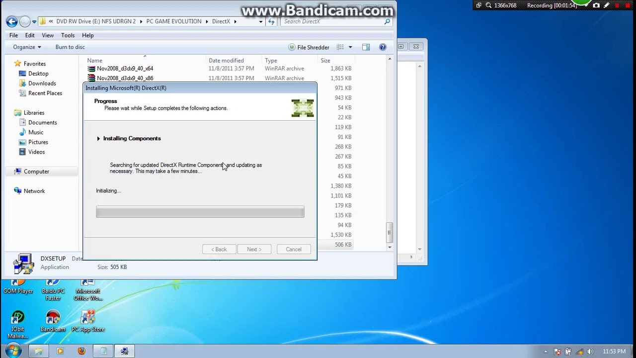Expand breadcrumb arrow after DirectX

pos(235,21)
